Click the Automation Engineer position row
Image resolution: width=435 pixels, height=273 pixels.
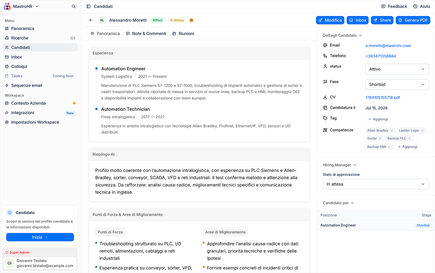(376, 225)
